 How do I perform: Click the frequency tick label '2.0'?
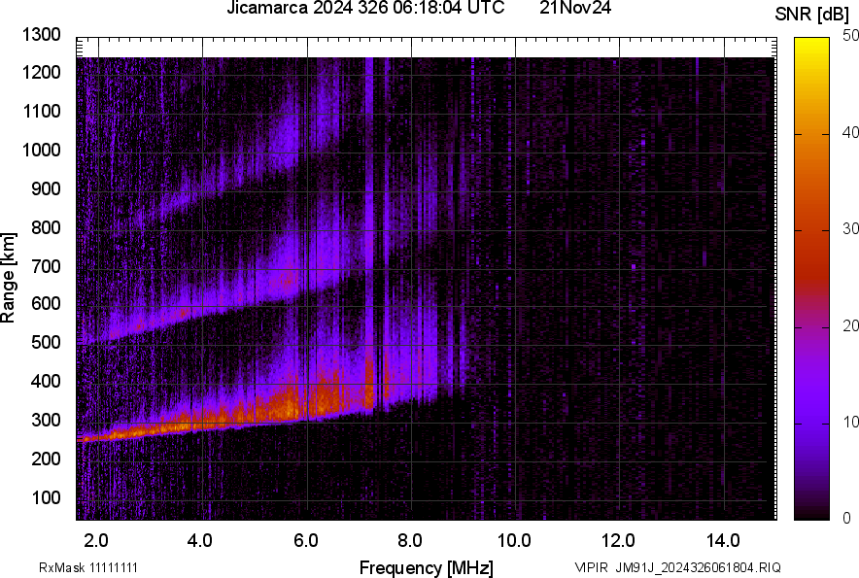pyautogui.click(x=96, y=540)
